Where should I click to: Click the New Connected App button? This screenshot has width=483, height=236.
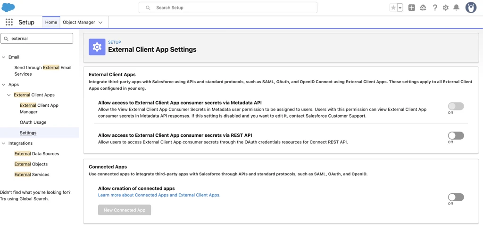tap(125, 210)
